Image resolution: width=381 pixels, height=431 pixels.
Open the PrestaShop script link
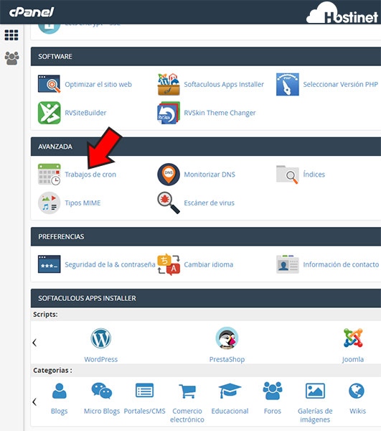(227, 359)
